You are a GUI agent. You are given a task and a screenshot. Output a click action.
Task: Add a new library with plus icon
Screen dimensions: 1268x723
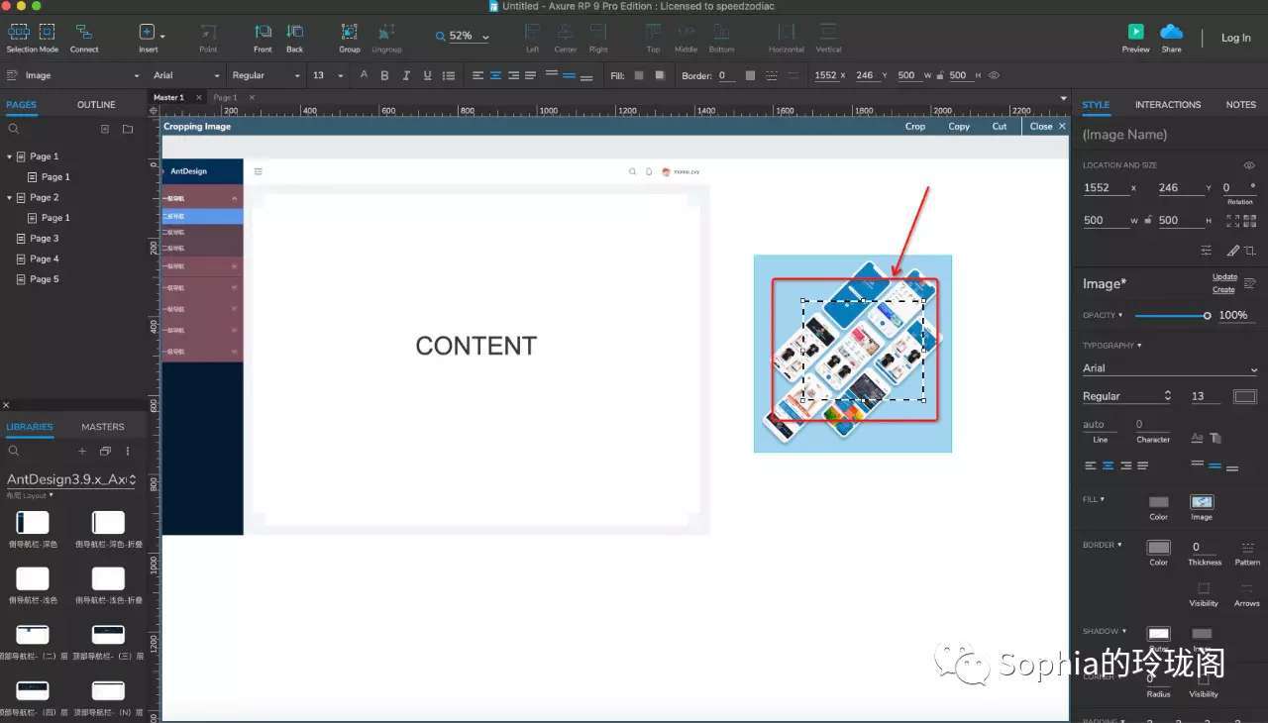point(82,451)
